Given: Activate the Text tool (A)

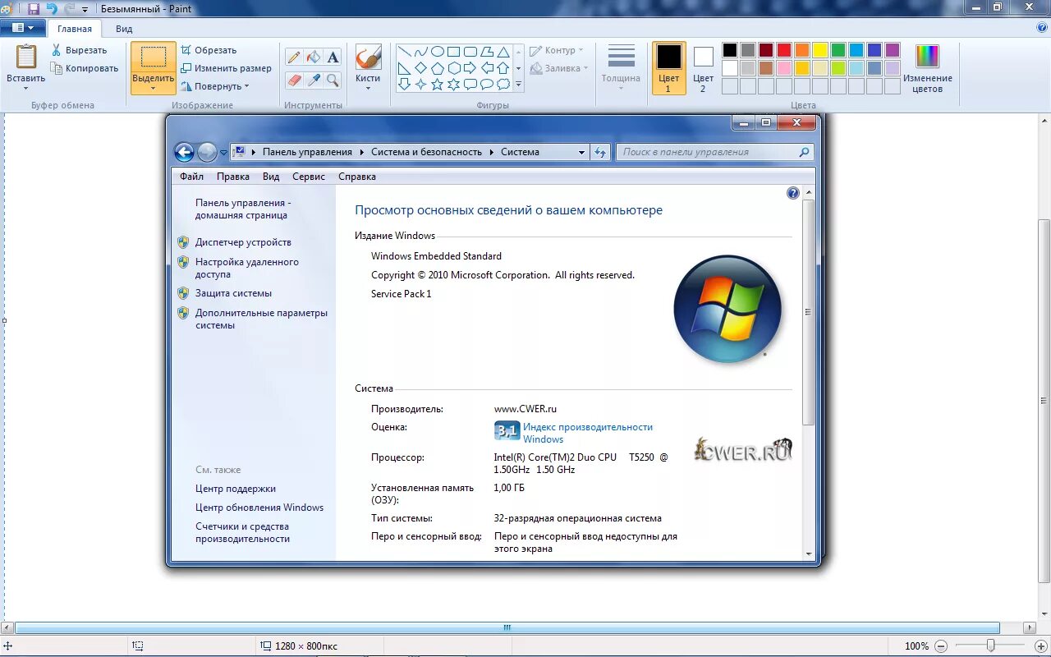Looking at the screenshot, I should pos(333,57).
